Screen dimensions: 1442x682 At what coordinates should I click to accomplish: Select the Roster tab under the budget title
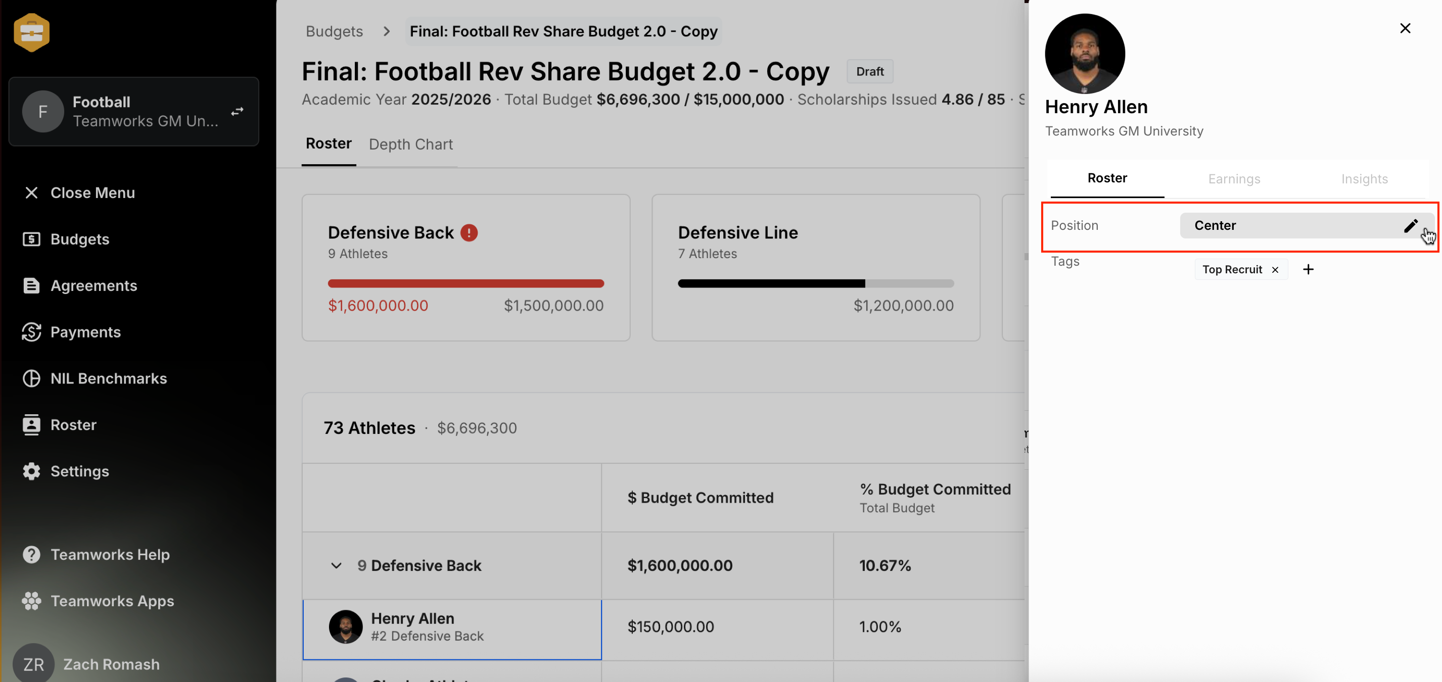click(329, 144)
